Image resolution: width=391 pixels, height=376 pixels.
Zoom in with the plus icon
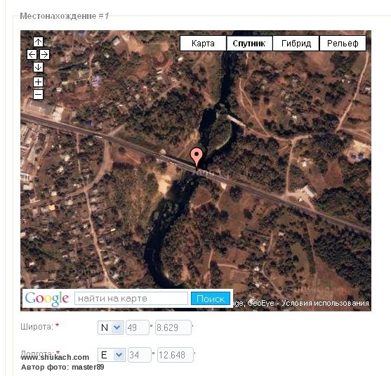pyautogui.click(x=38, y=82)
